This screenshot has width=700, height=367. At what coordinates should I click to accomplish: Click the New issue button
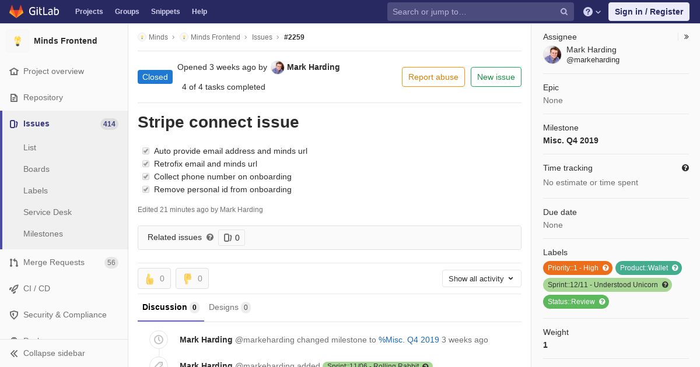tap(496, 77)
